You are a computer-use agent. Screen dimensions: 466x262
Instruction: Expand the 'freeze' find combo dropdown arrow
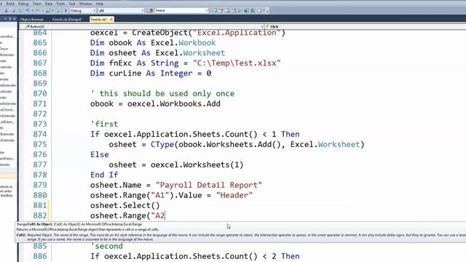[207, 10]
